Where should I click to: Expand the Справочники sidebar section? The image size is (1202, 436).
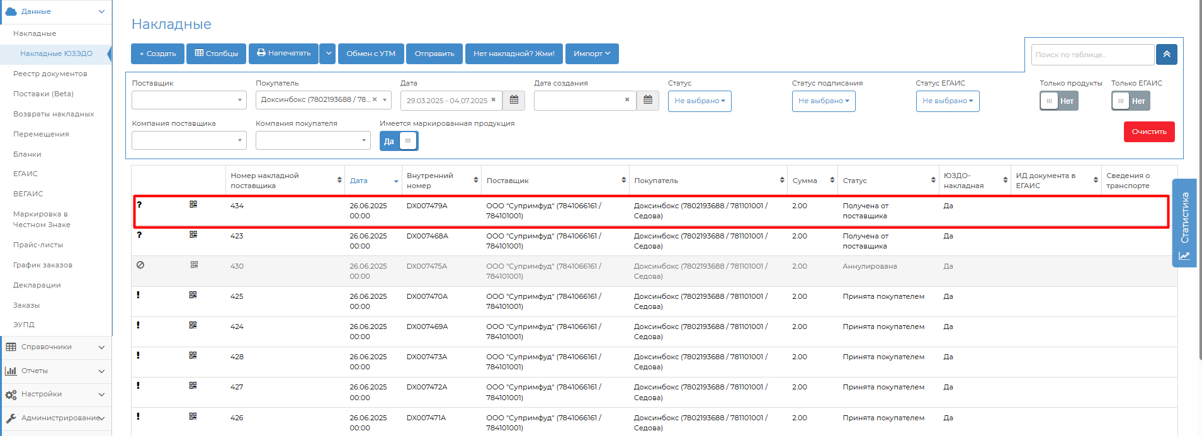point(55,347)
